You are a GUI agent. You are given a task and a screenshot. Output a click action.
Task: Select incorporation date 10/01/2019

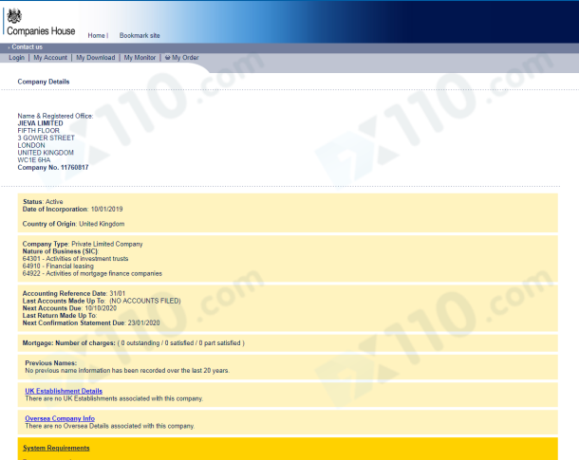coord(106,210)
